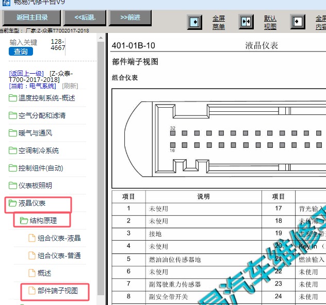Select the 默认视图 label

point(270,23)
